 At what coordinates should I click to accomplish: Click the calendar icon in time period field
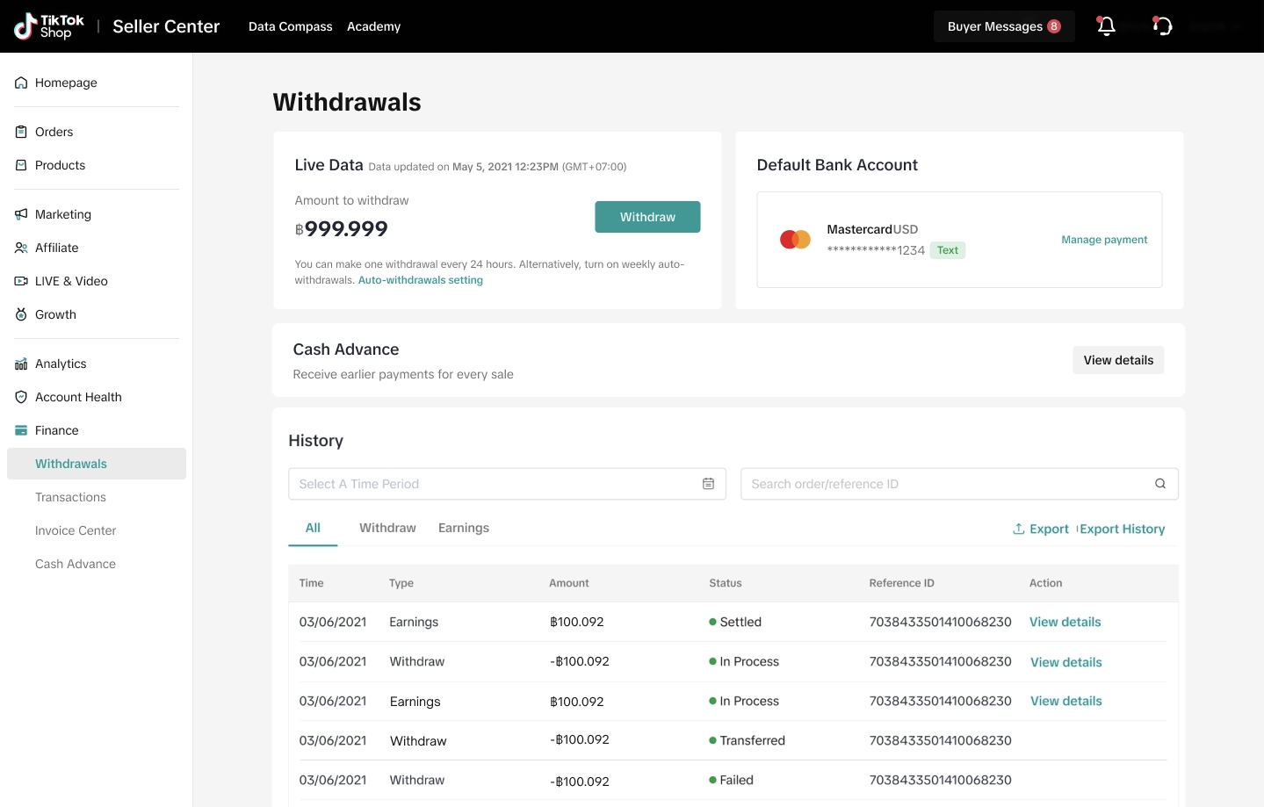point(708,484)
